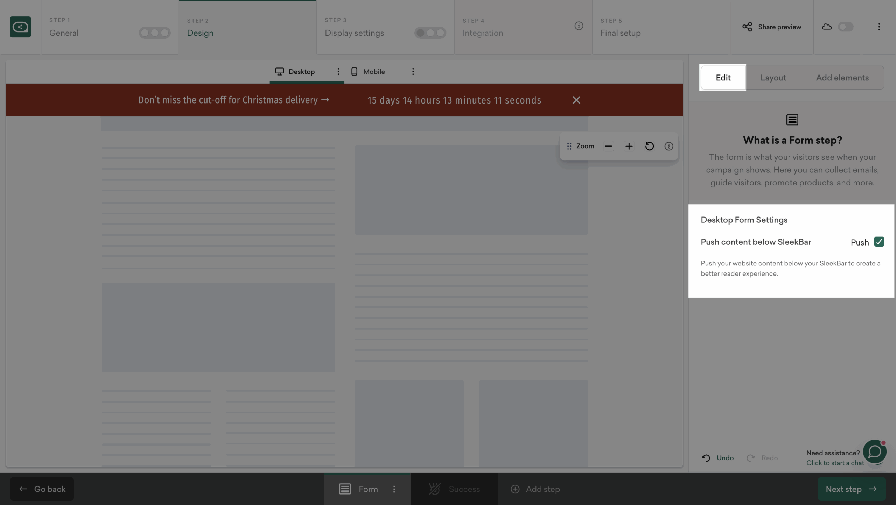
Task: Open Mobile view options three-dot menu
Action: [413, 71]
